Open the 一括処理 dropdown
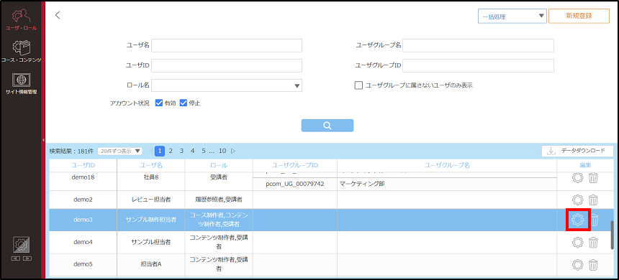 click(512, 17)
